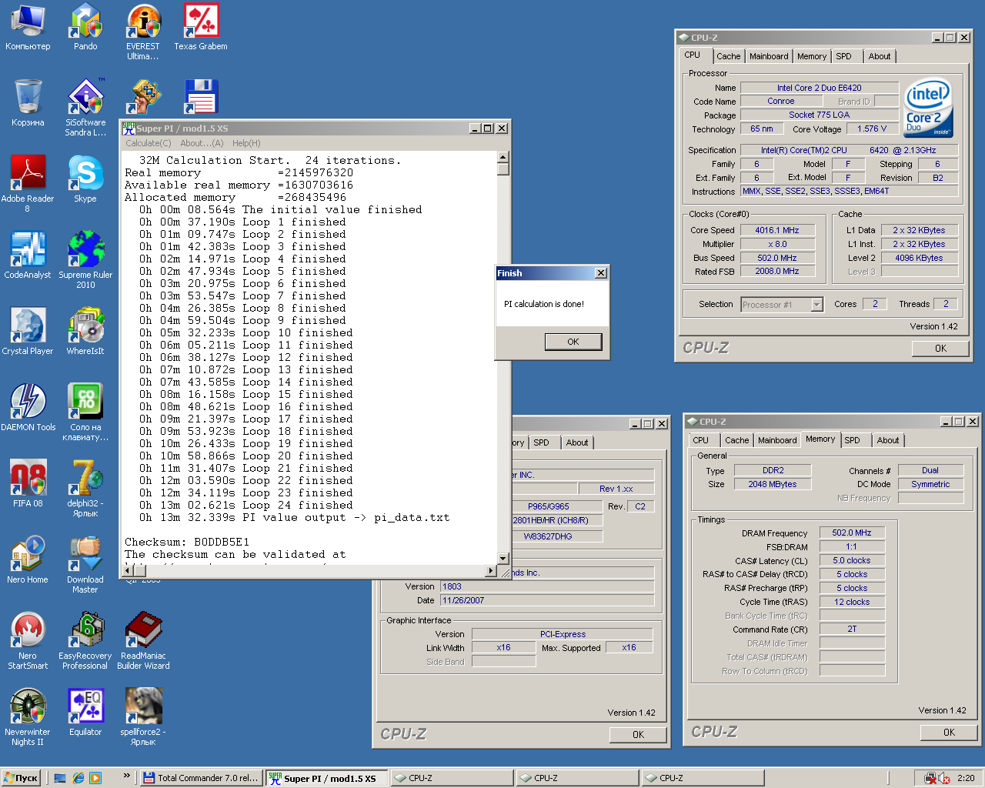
Task: Open DAEMON Tools shortcut
Action: 28,408
